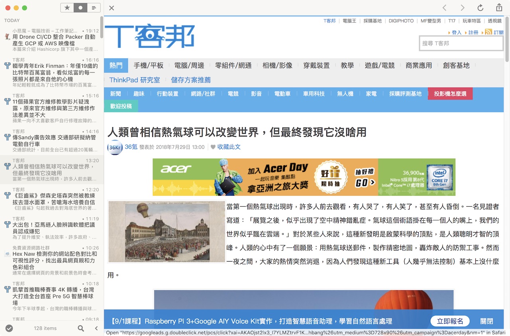510x336 pixels.
Task: Show starred items filter
Action: click(x=67, y=8)
